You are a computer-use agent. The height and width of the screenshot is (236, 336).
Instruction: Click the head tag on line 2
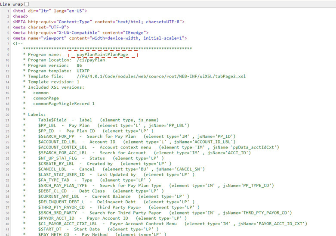[x=20, y=16]
